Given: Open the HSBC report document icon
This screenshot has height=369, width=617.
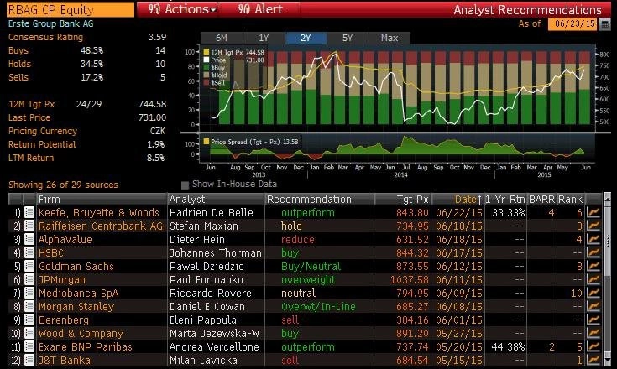Looking at the screenshot, I should click(x=29, y=252).
